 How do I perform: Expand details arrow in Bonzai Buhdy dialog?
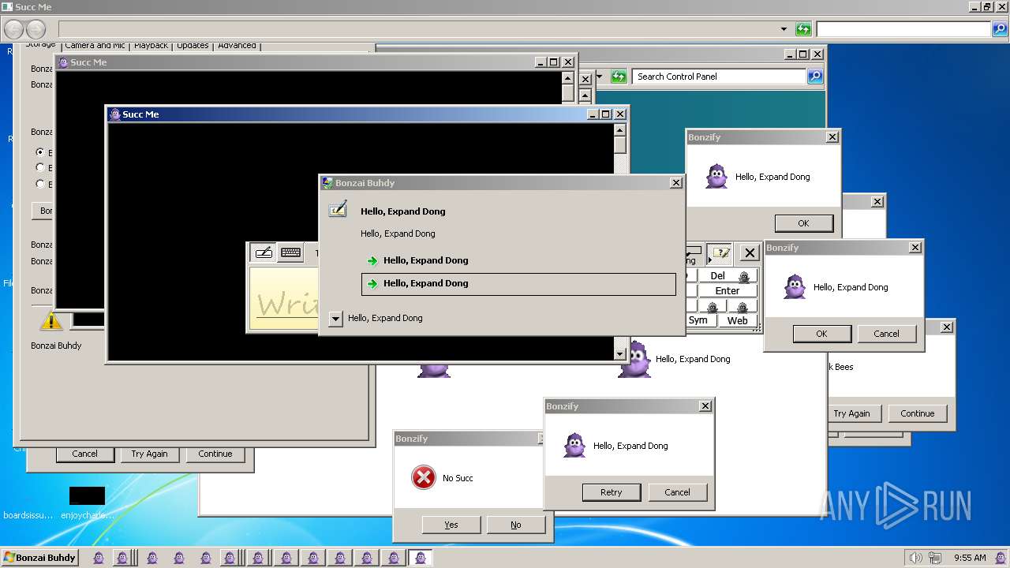tap(336, 319)
